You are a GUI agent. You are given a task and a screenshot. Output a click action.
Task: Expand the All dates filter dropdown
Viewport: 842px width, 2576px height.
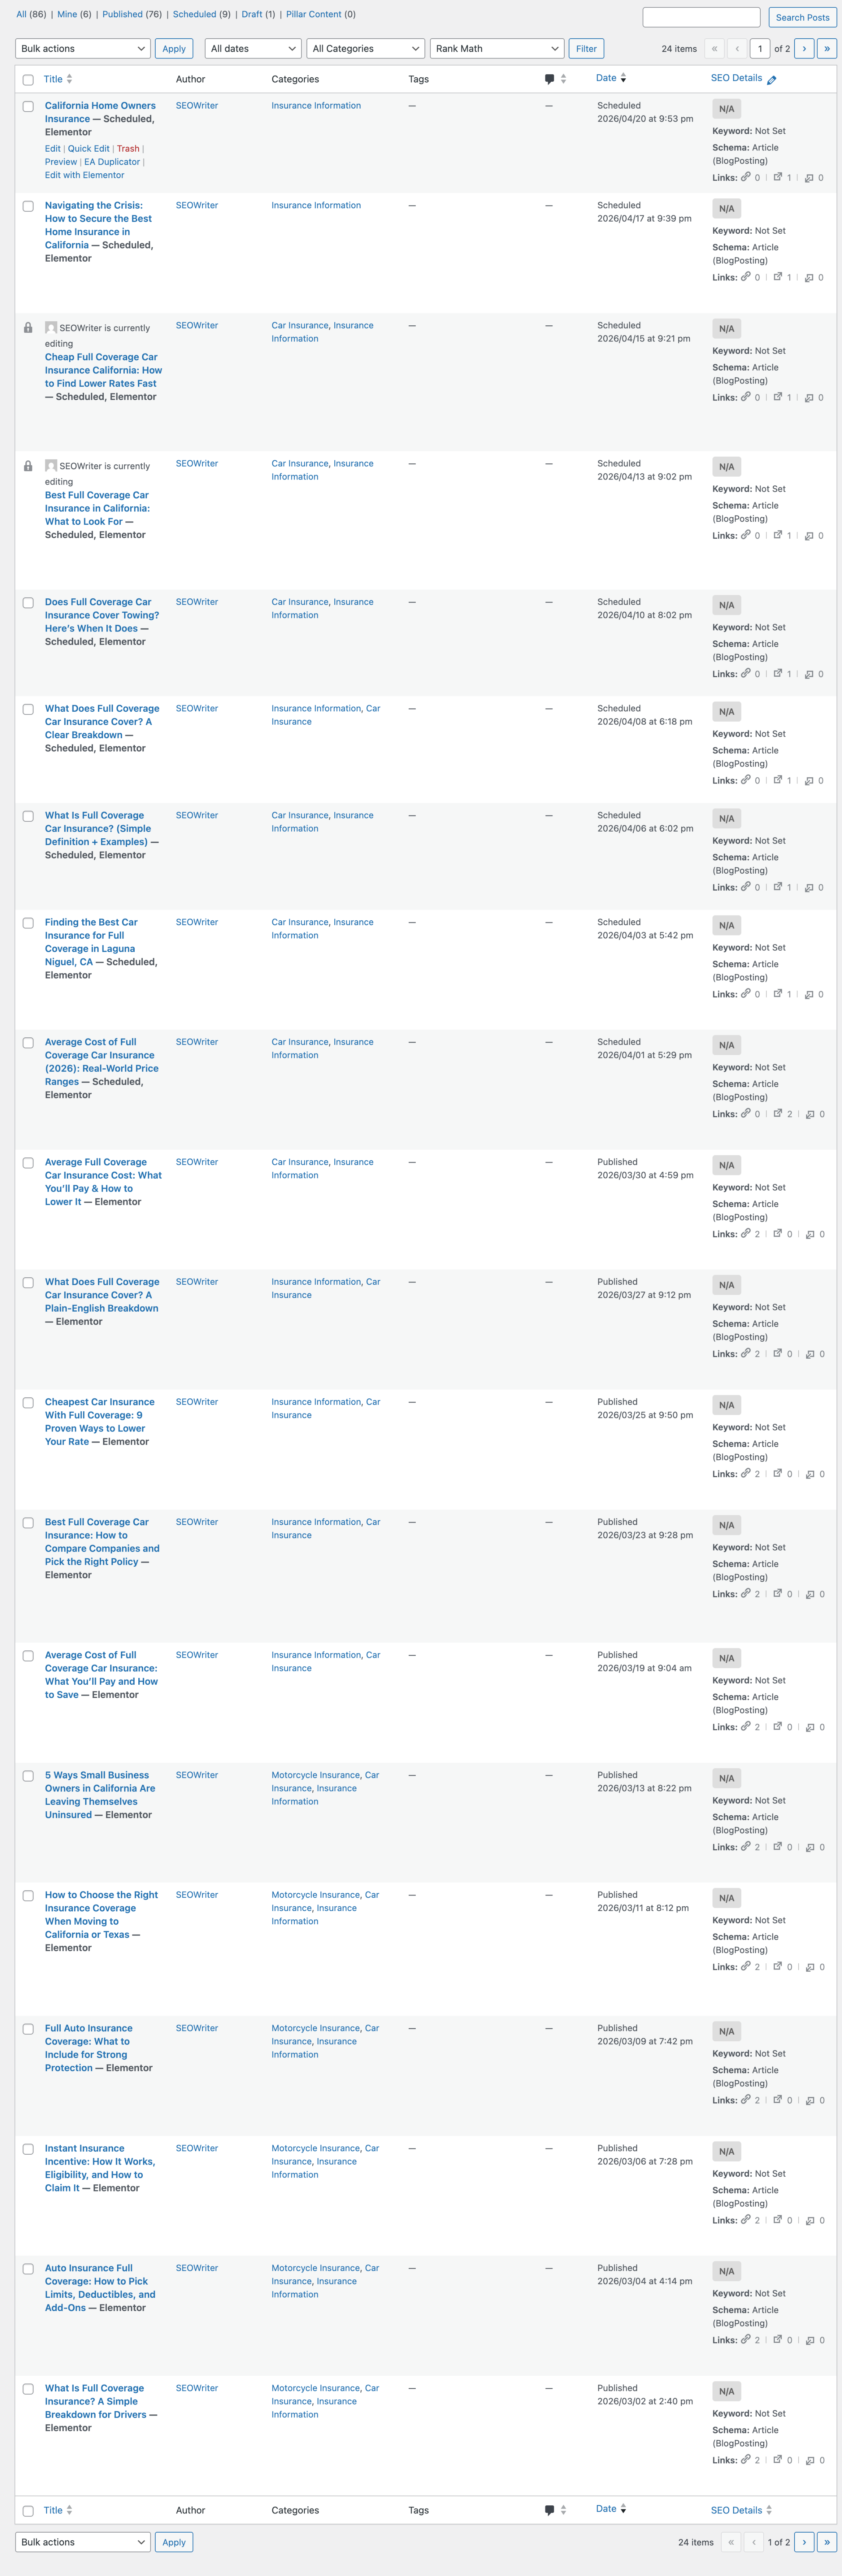point(253,48)
